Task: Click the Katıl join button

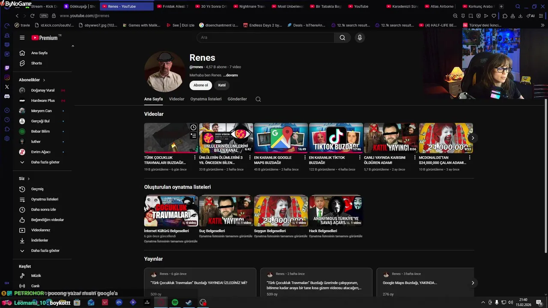Action: tap(222, 85)
